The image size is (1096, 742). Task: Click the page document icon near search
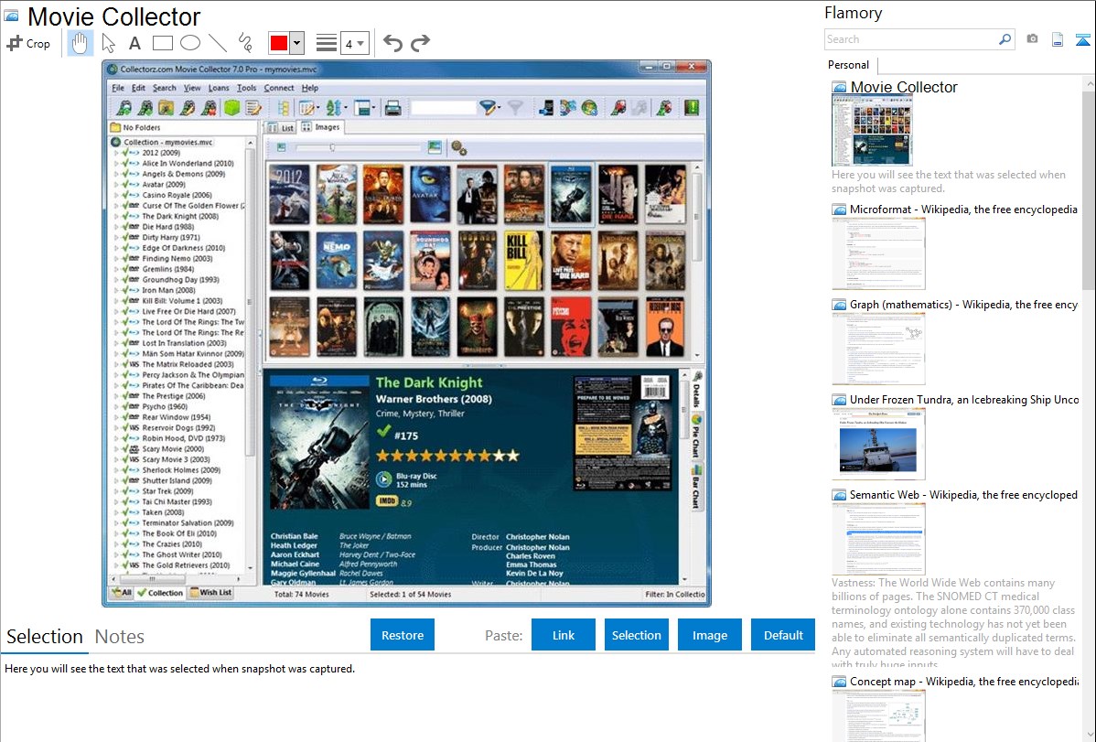(x=1058, y=39)
